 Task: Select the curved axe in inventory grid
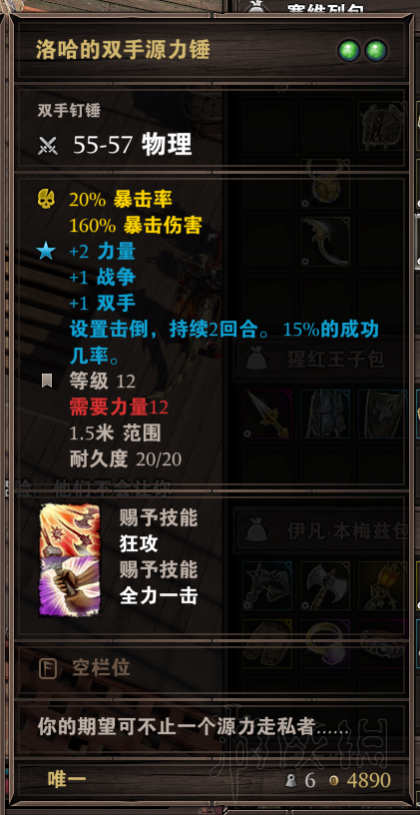[325, 241]
